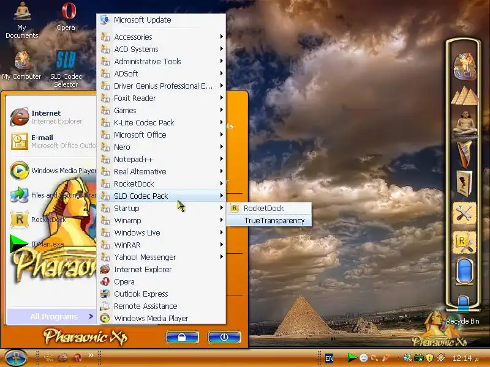
Task: Click the blue power turn off button
Action: (224, 337)
